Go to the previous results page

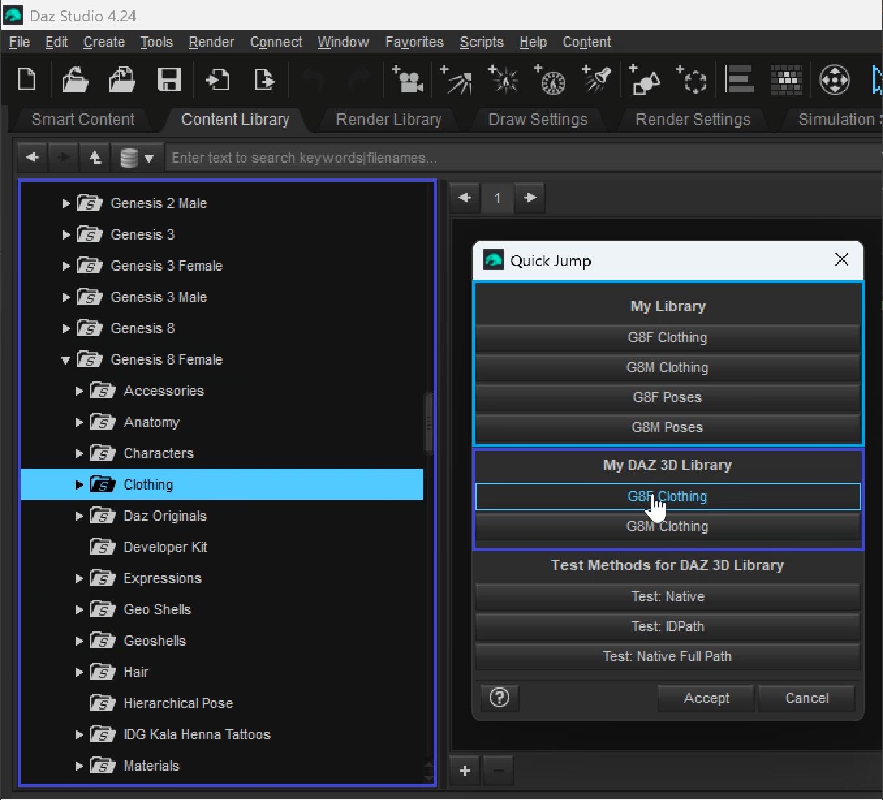pos(465,197)
